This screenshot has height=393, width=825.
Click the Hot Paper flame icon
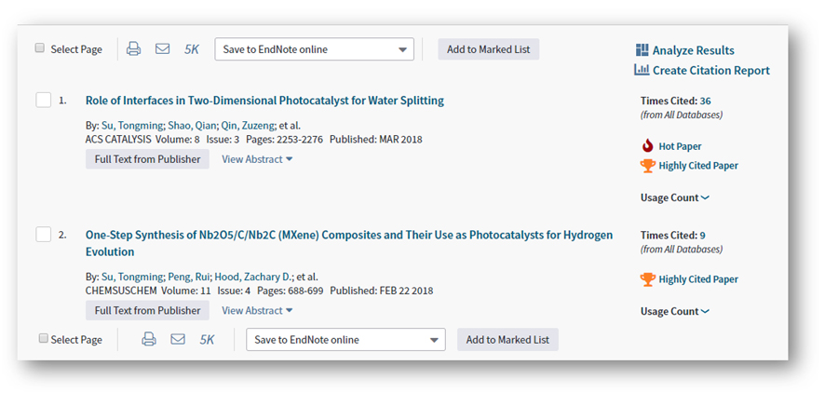(x=648, y=146)
